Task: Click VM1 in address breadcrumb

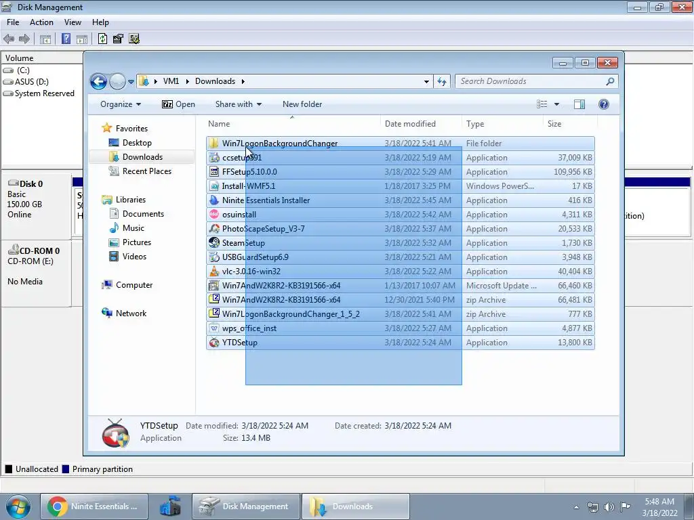Action: pos(171,81)
